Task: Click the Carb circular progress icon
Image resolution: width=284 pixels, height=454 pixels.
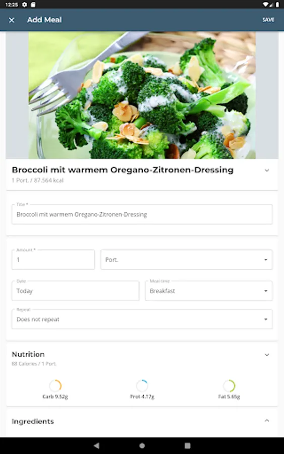Action: tap(55, 386)
